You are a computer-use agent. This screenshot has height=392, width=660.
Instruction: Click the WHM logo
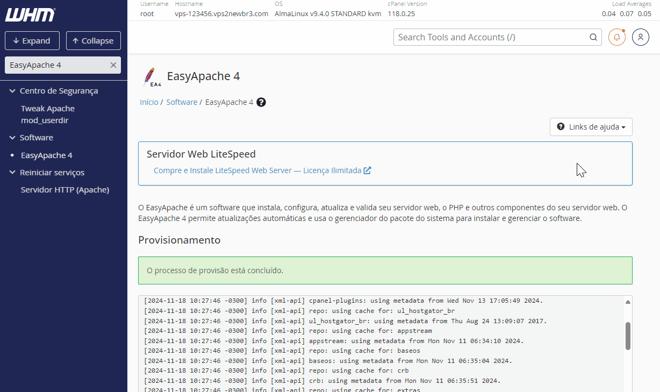point(30,15)
